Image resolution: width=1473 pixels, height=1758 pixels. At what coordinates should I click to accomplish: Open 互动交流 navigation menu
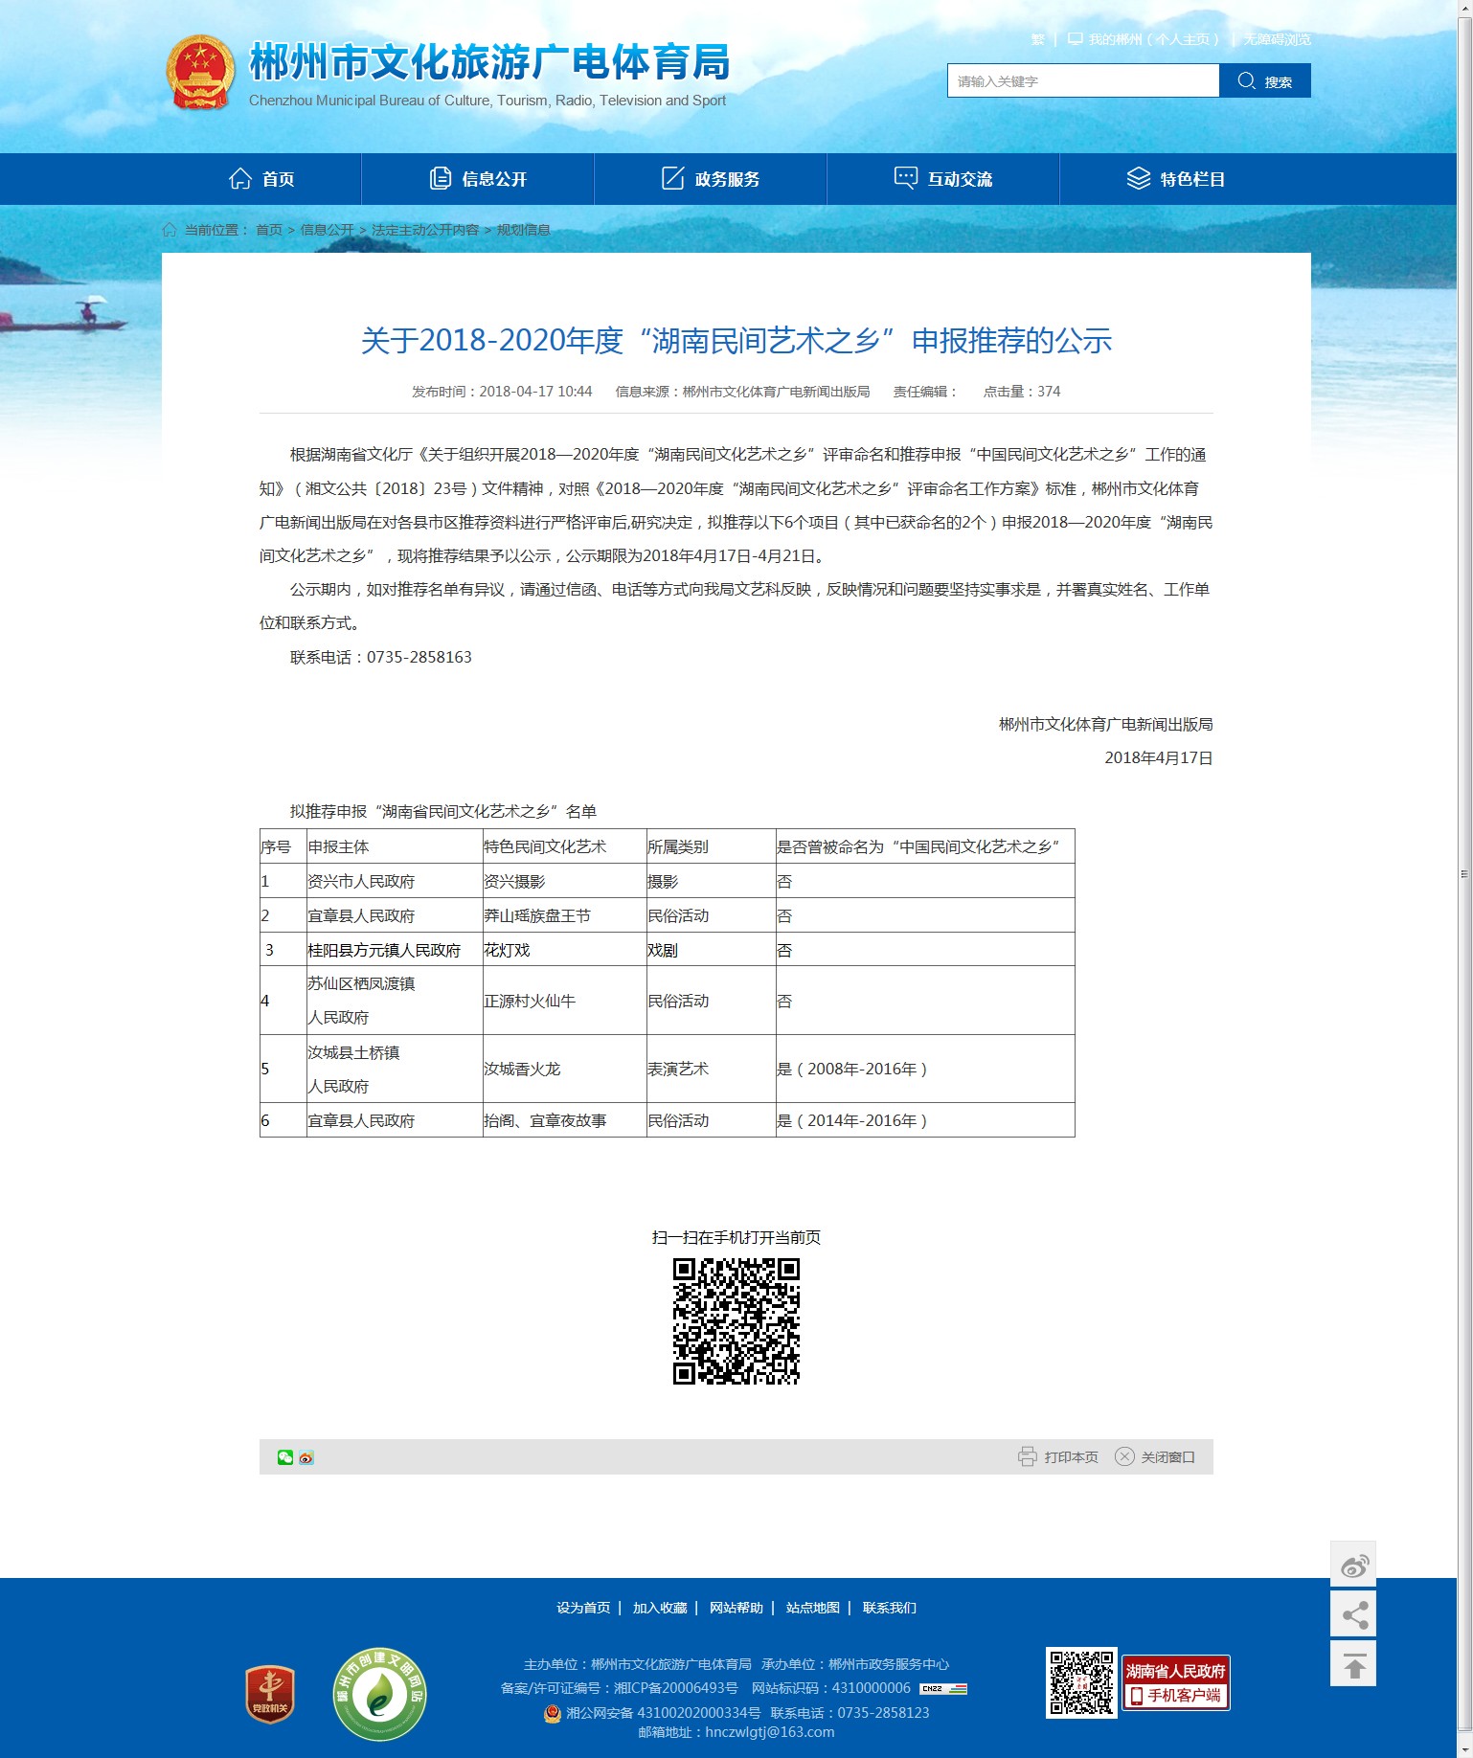pyautogui.click(x=943, y=179)
